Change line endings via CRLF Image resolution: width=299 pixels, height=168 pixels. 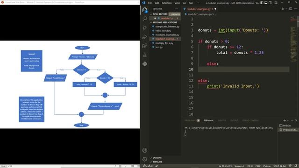point(258,166)
